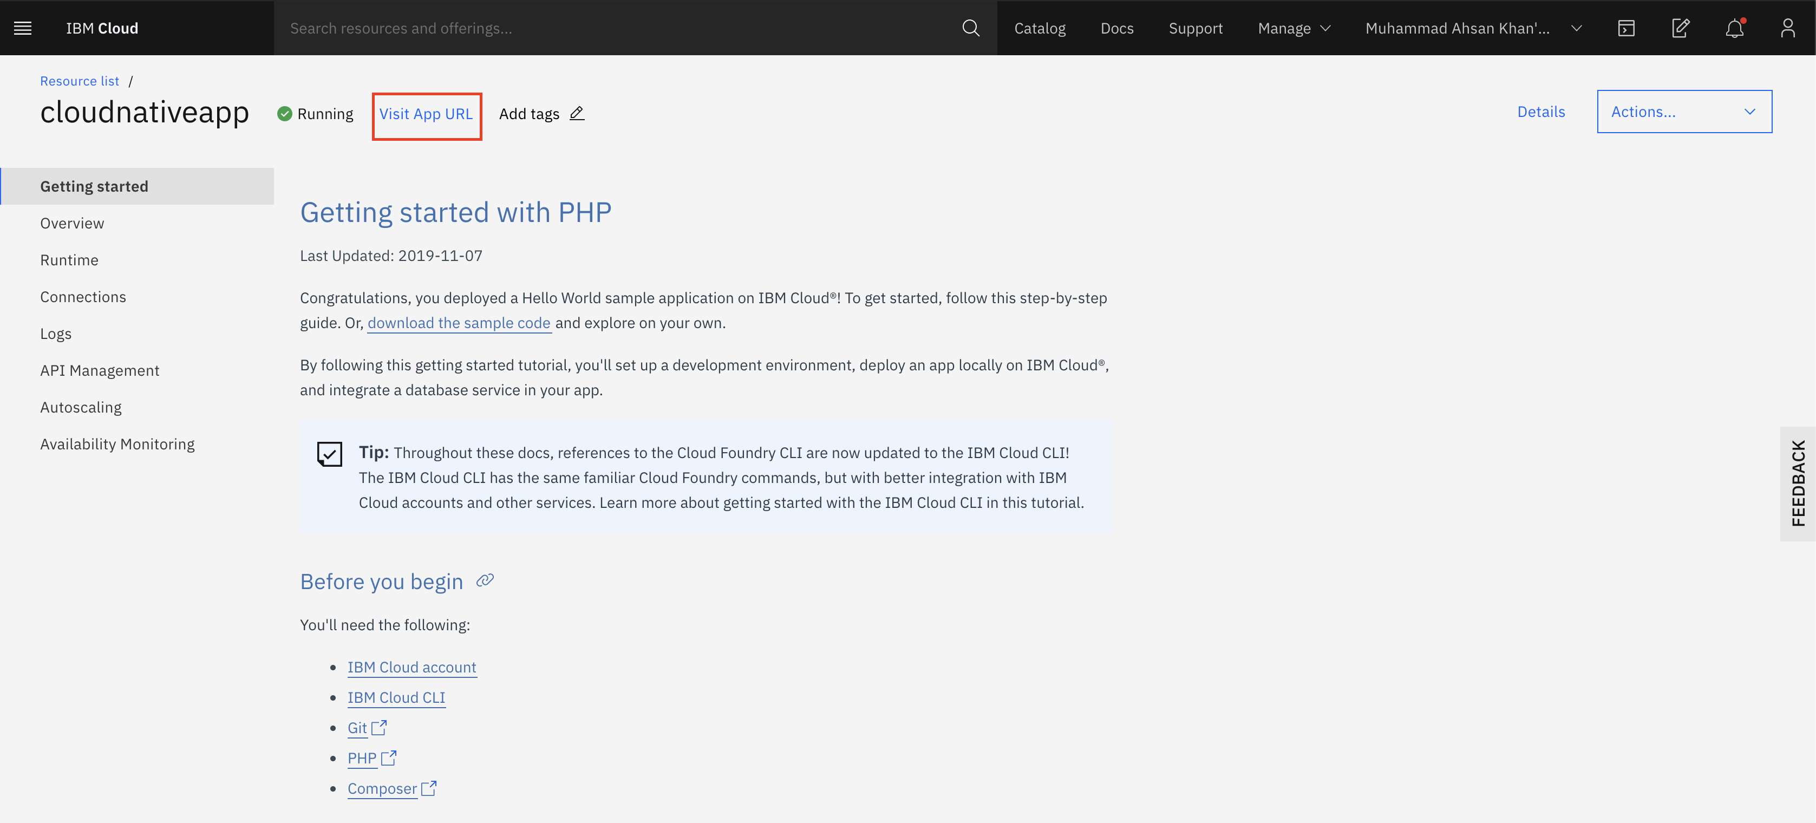Open the user profile avatar icon
1816x823 pixels.
[x=1787, y=28]
